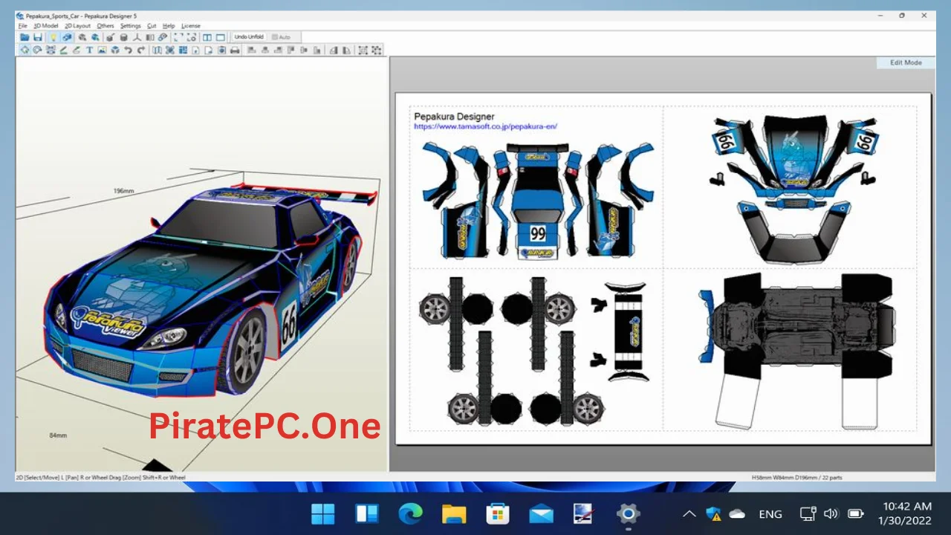
Task: Open the tamasoft.co.jp pepakura link
Action: pos(485,126)
